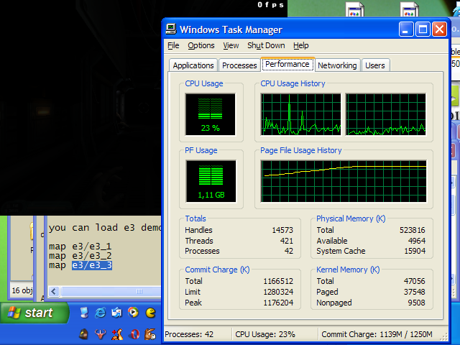This screenshot has height=345, width=460.
Task: Click the 'Totals' group label
Action: click(195, 218)
